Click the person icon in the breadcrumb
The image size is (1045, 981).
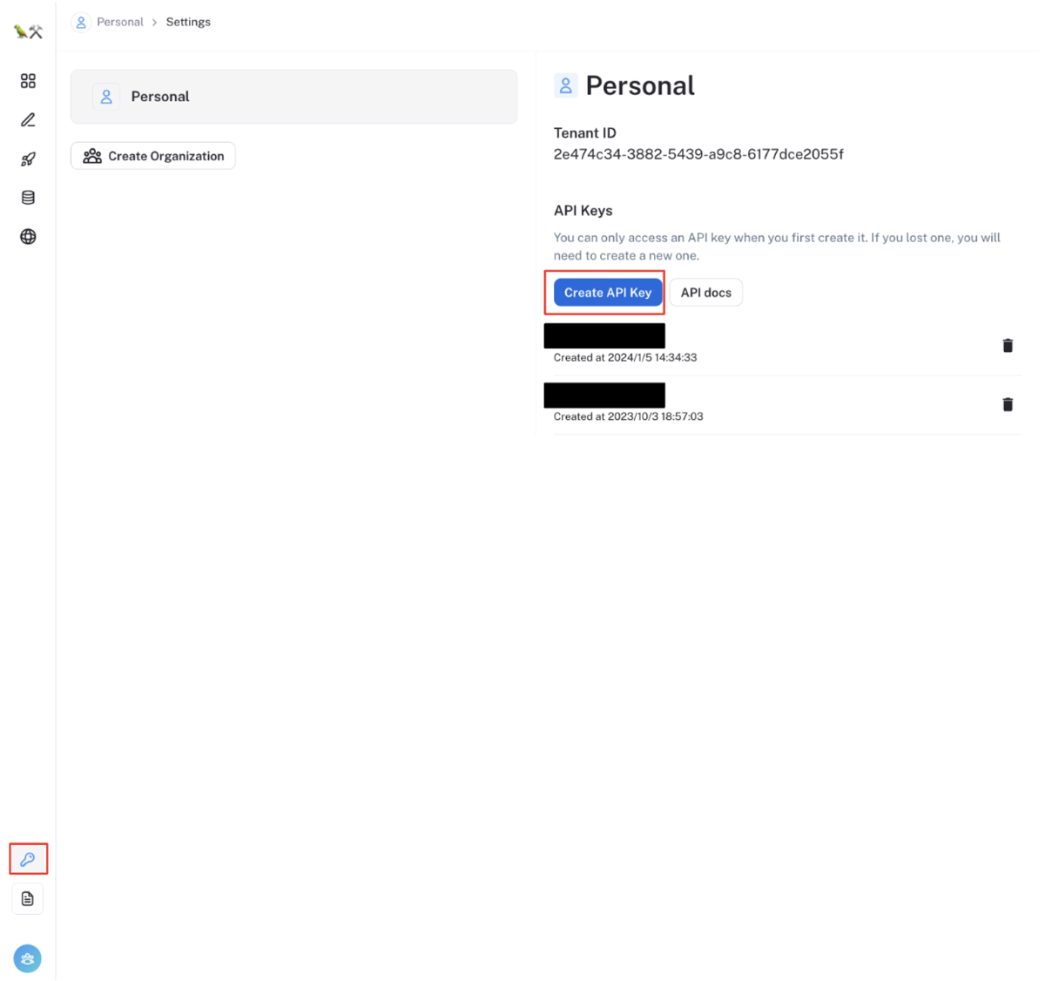(81, 23)
